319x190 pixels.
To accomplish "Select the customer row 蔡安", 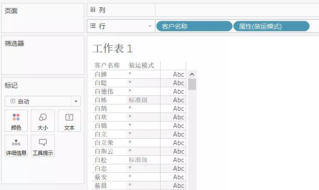I will (x=101, y=177).
